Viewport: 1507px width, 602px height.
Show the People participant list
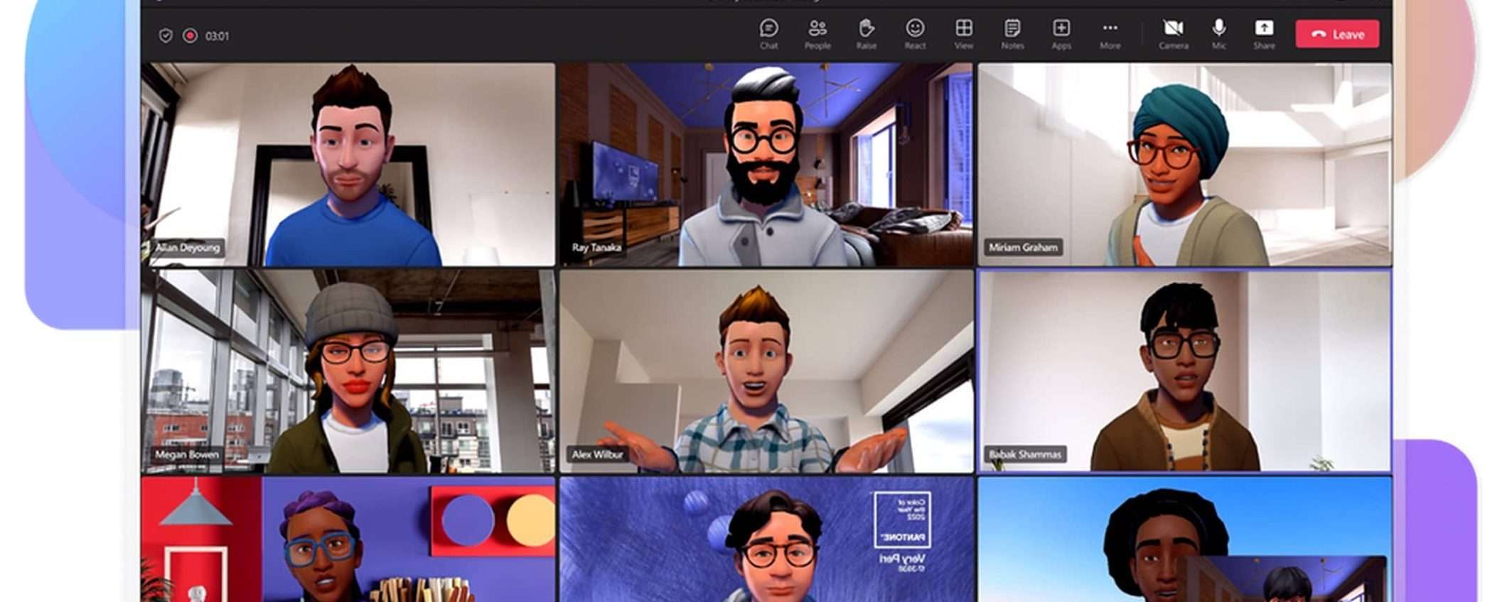817,33
